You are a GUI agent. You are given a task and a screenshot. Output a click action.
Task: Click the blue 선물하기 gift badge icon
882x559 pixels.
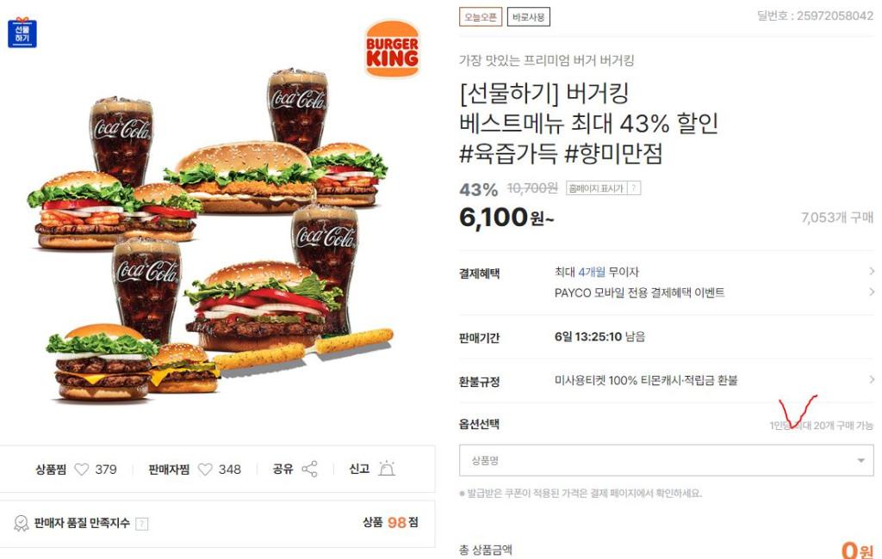[x=22, y=33]
